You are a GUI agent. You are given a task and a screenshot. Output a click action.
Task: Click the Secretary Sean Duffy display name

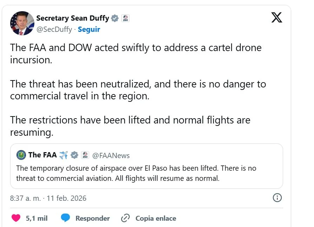pos(73,18)
